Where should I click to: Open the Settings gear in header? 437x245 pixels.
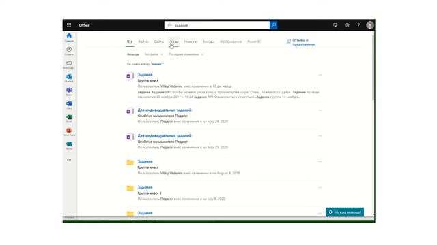coord(347,25)
